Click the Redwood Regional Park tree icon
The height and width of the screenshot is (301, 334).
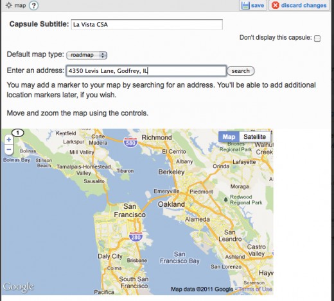(x=225, y=200)
